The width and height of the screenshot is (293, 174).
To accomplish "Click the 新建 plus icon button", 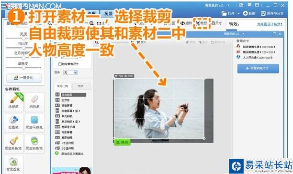I will click(x=249, y=13).
